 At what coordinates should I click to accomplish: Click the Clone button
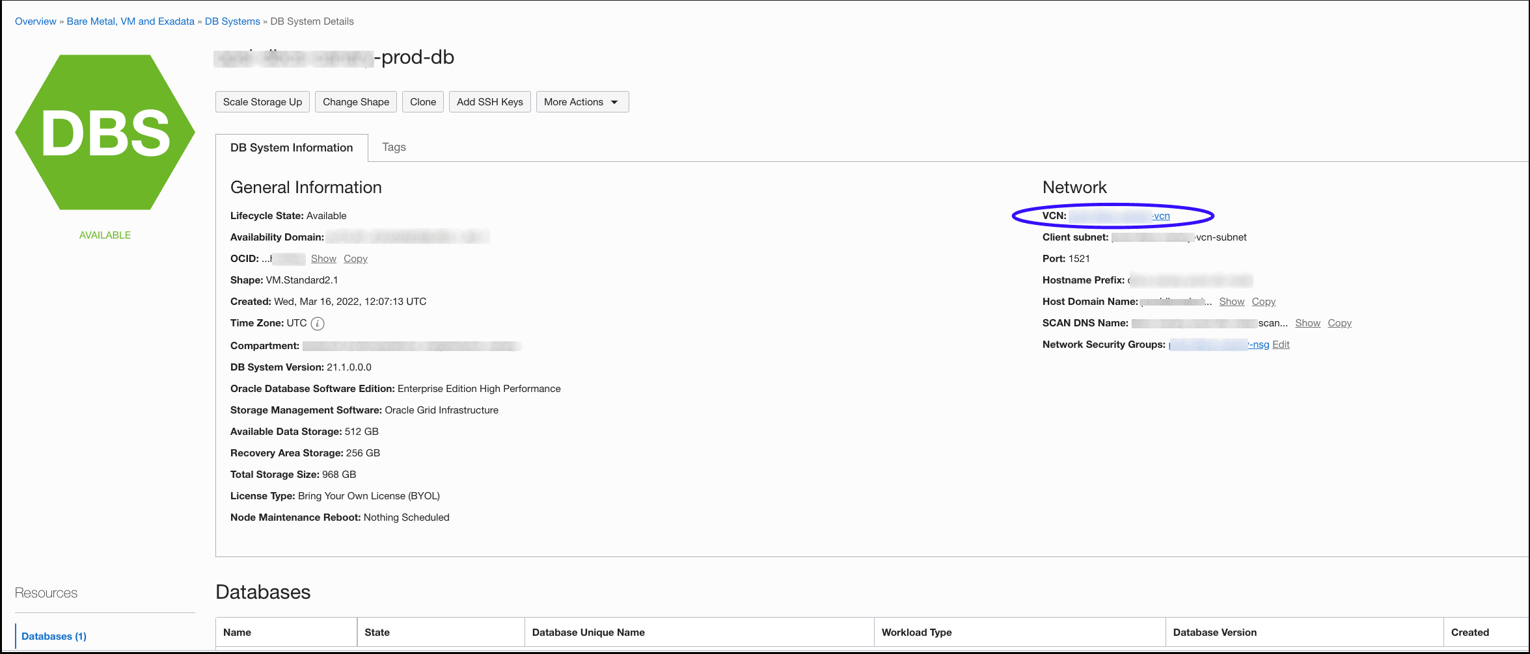422,101
